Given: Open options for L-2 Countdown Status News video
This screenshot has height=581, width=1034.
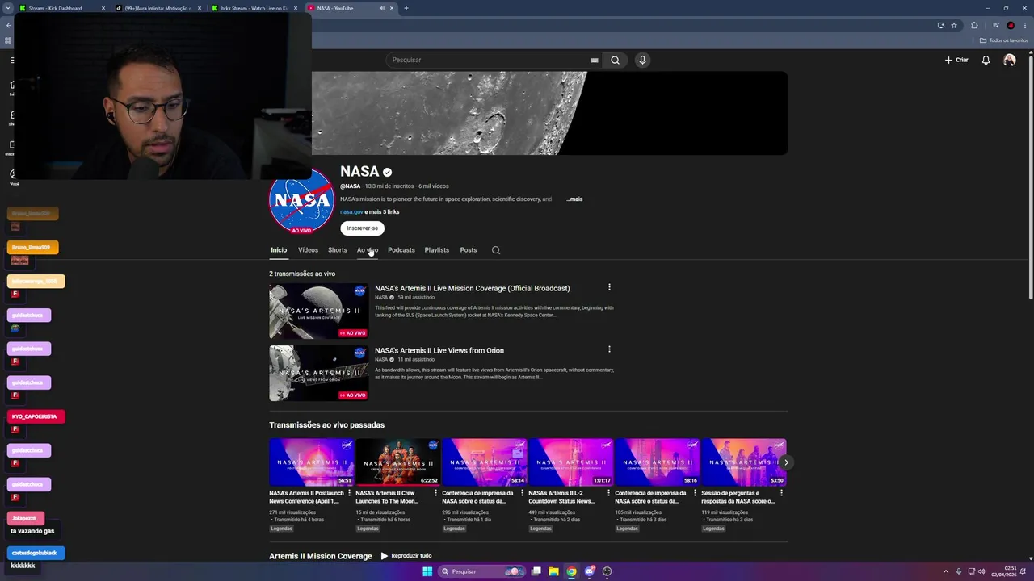Looking at the screenshot, I should coord(608,493).
